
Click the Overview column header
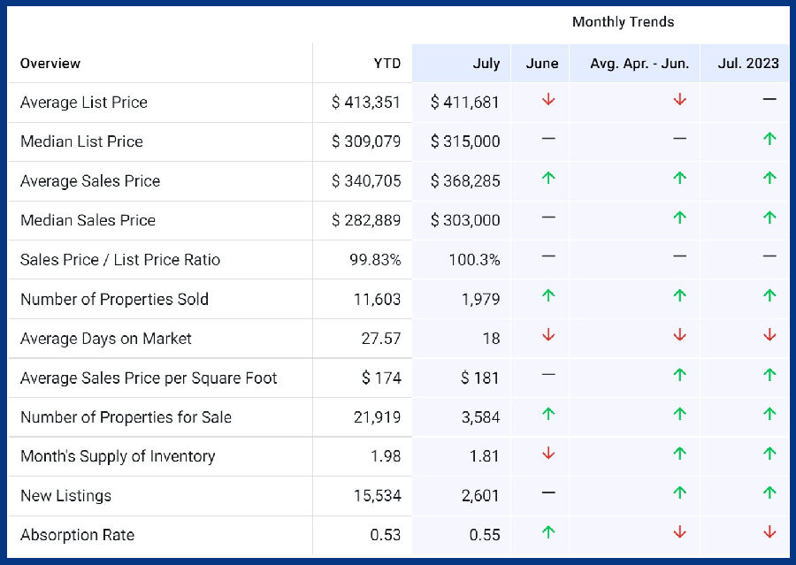pos(50,64)
